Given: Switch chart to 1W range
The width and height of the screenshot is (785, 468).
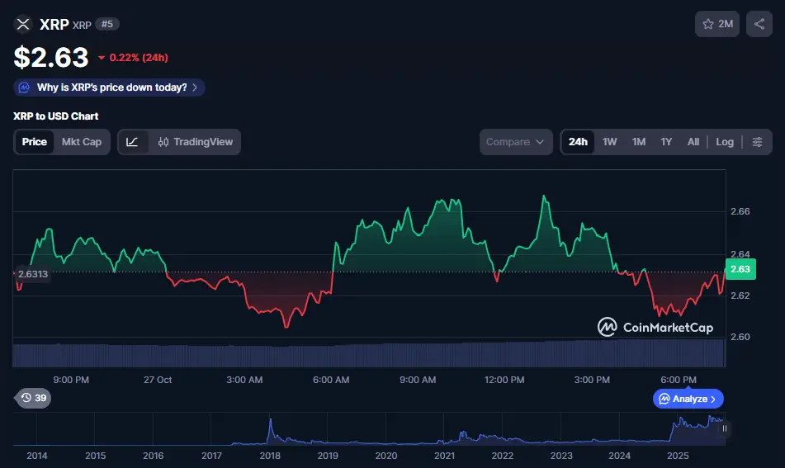Looking at the screenshot, I should coord(609,142).
